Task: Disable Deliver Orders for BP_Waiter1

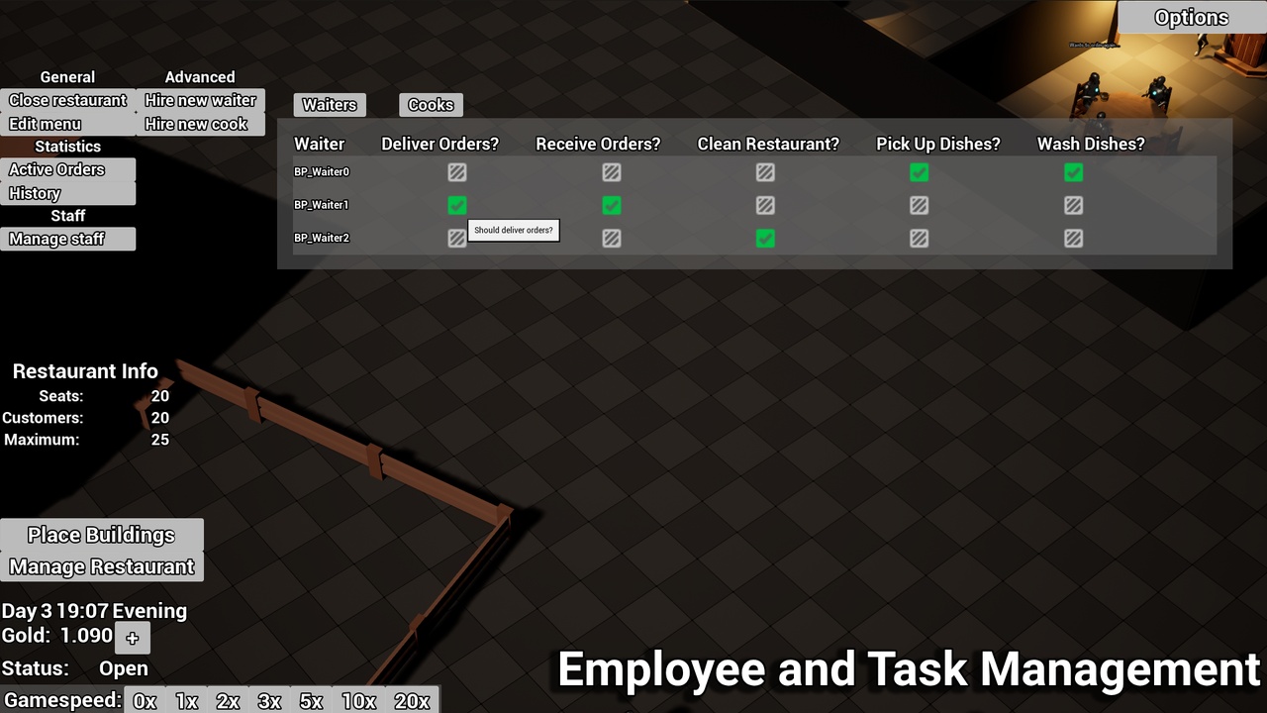Action: tap(456, 205)
